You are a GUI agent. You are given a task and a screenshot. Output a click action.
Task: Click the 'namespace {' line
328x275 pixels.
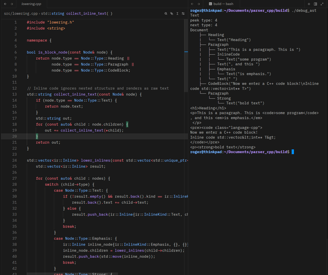(39, 40)
